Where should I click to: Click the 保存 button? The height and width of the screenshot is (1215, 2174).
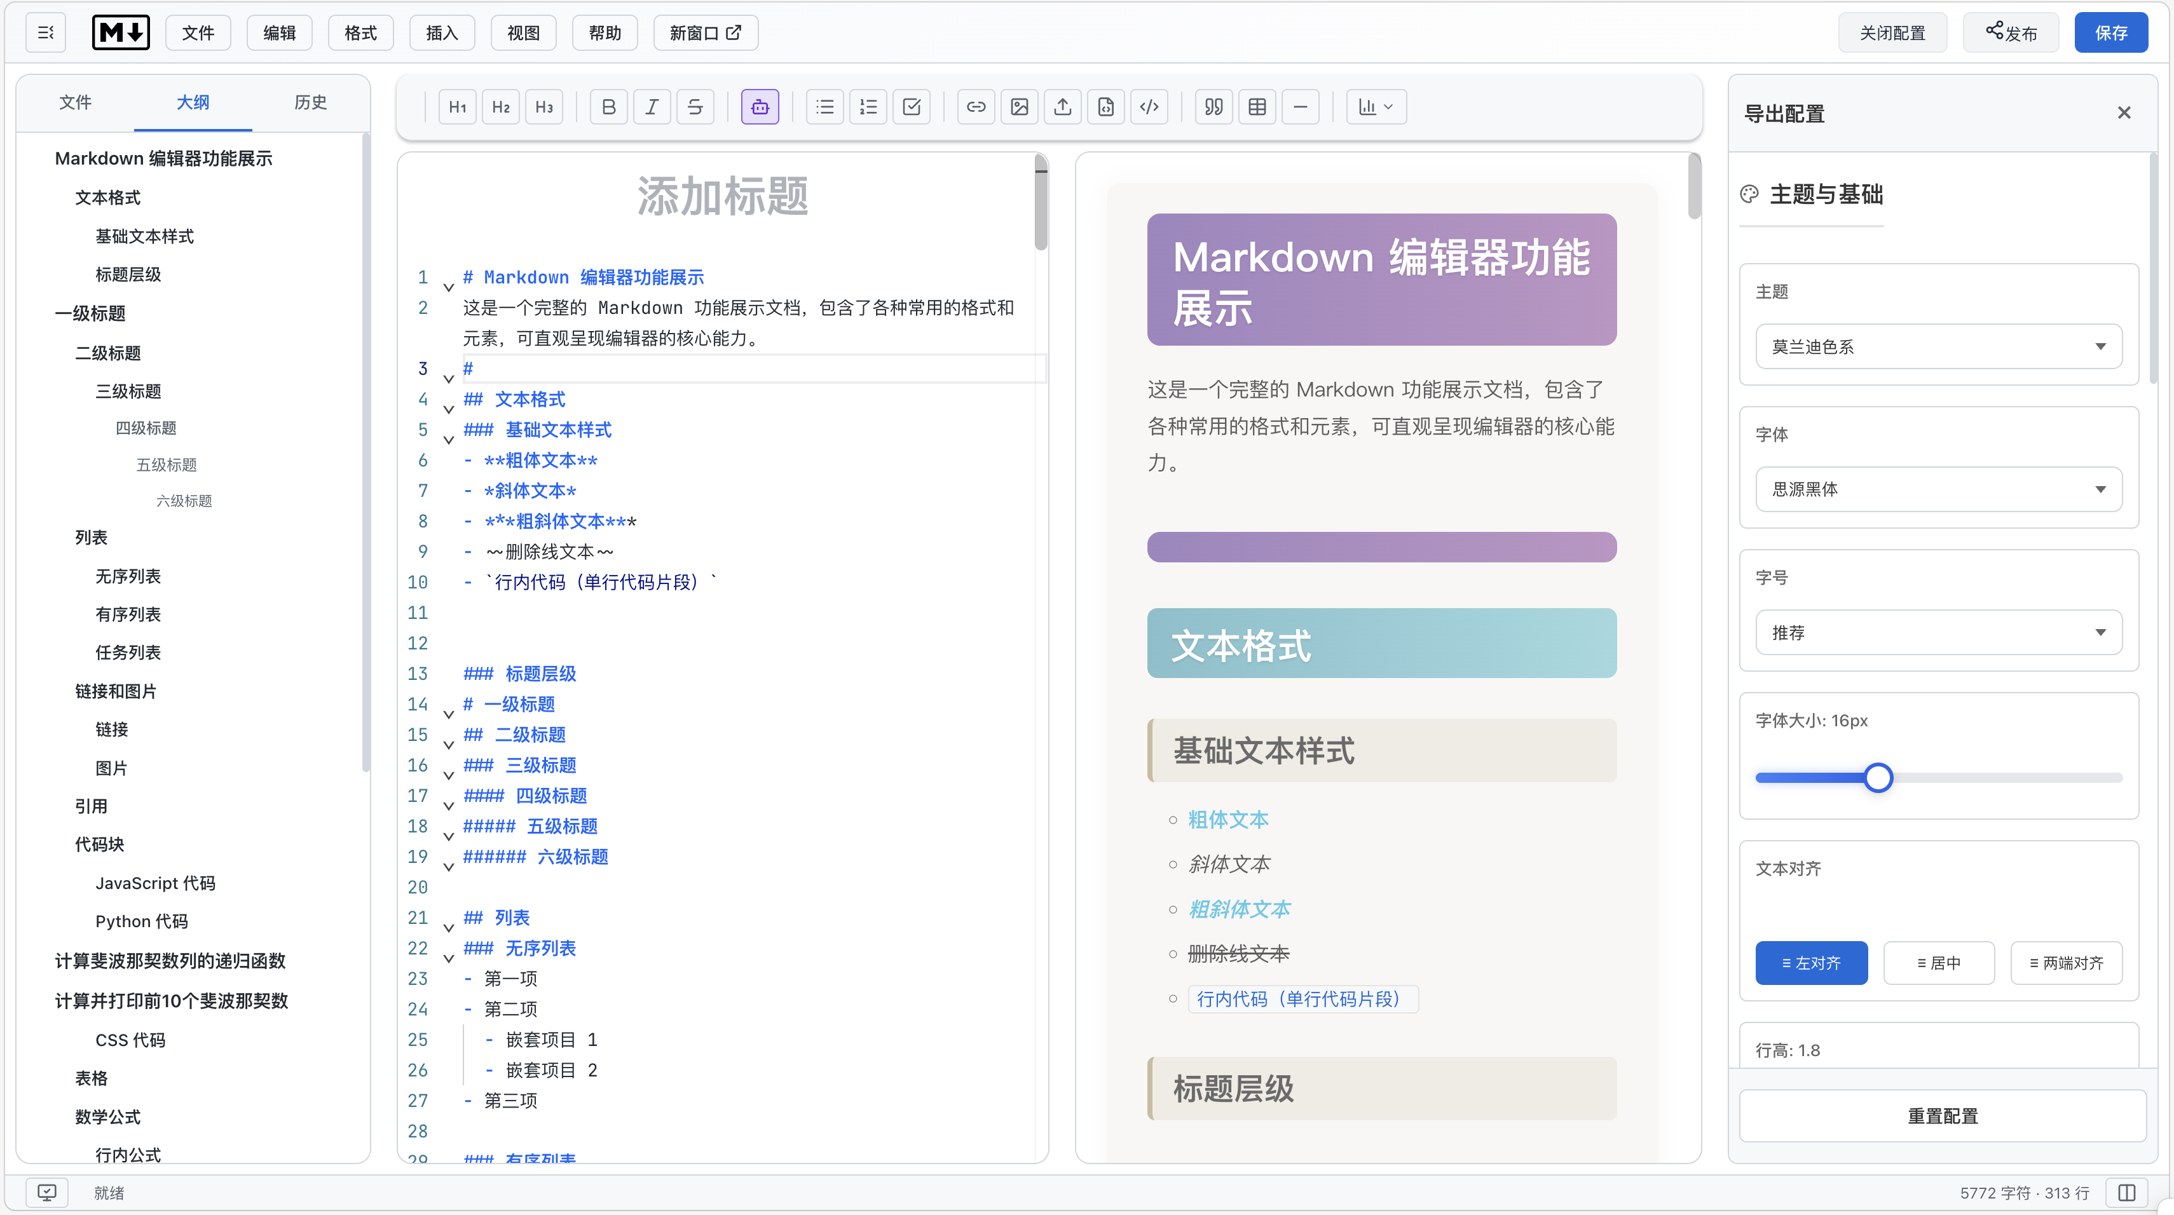coord(2110,33)
